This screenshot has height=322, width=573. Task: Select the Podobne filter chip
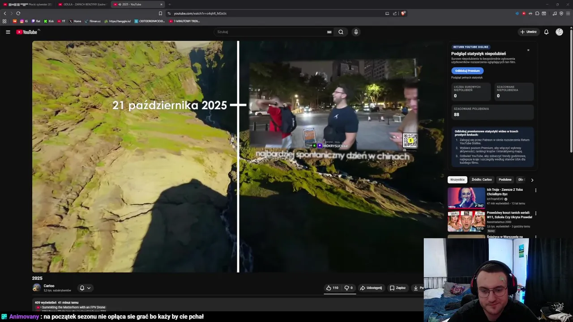(x=505, y=180)
